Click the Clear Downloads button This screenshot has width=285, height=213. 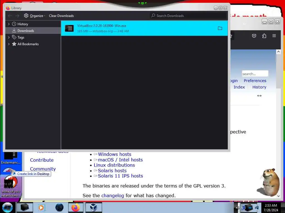pyautogui.click(x=61, y=16)
